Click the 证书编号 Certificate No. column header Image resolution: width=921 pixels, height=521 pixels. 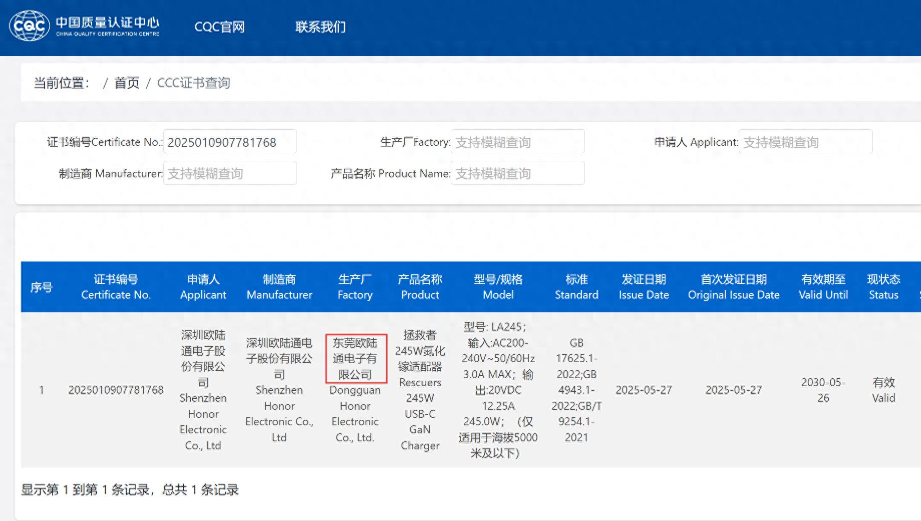coord(116,287)
